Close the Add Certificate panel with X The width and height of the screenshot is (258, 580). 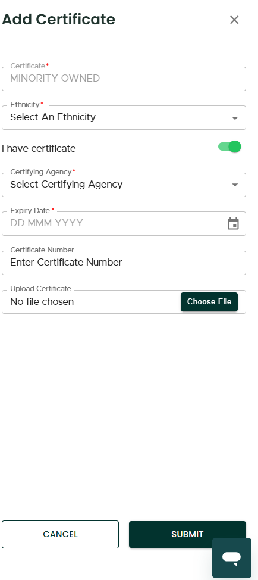point(234,20)
